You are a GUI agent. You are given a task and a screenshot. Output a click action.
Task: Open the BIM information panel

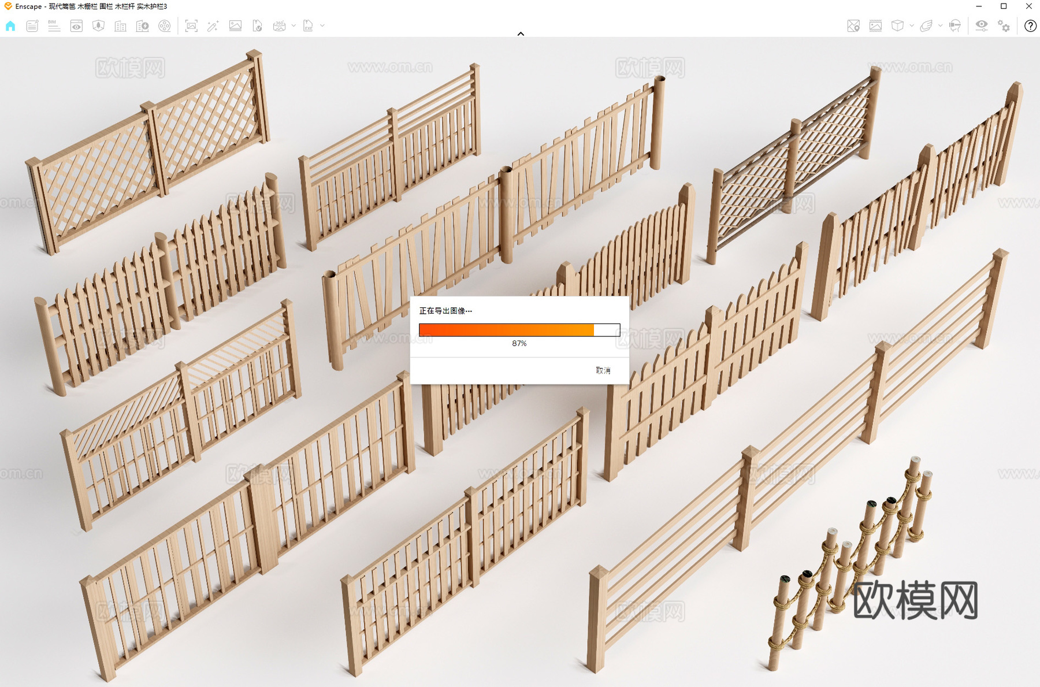point(54,26)
